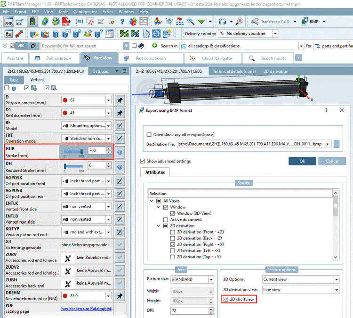
Task: Check 2D derivation (Front - +Z)
Action: point(173,232)
